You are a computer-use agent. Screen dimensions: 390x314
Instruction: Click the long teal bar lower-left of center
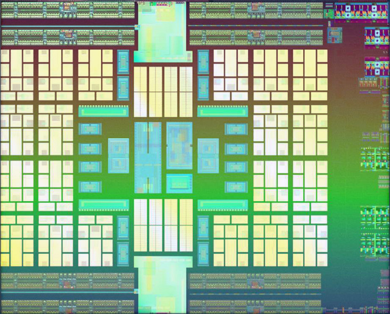click(103, 205)
